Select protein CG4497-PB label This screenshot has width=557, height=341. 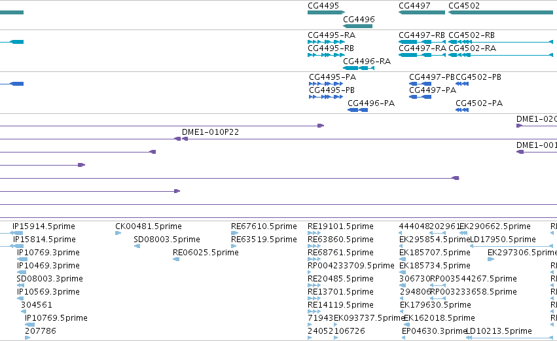[432, 77]
